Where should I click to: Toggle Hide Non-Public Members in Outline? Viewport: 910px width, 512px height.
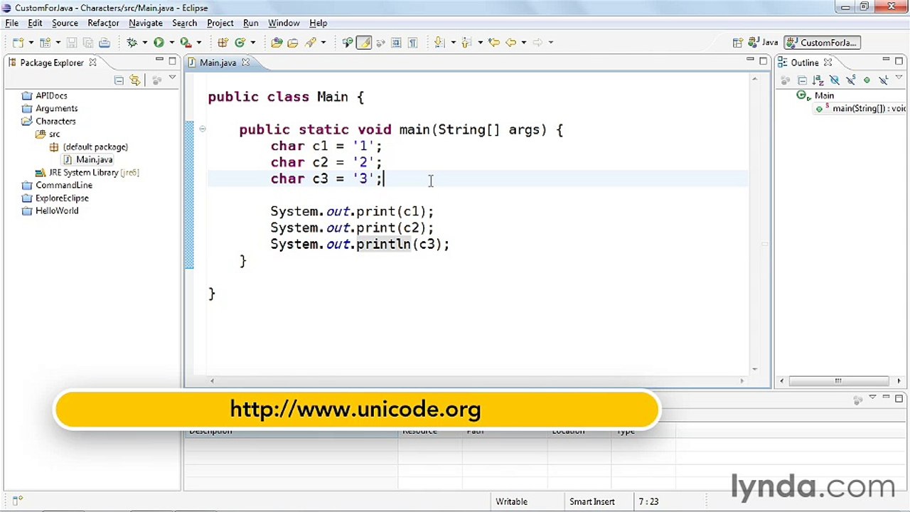[867, 80]
